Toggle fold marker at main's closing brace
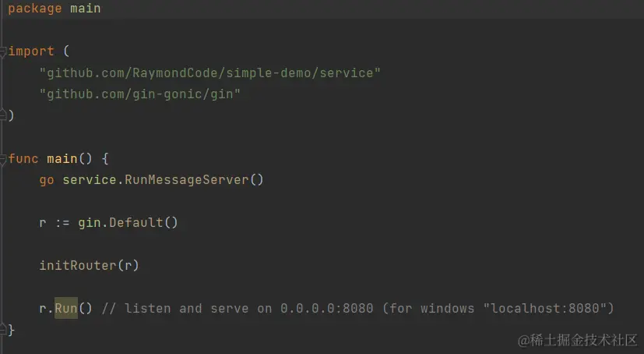 coord(3,329)
